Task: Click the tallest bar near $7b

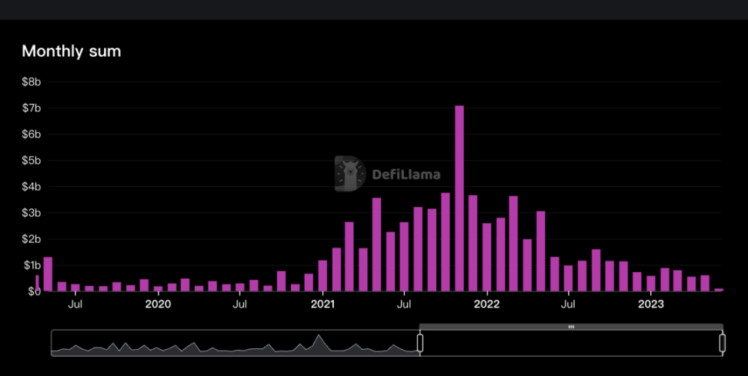Action: 459,198
